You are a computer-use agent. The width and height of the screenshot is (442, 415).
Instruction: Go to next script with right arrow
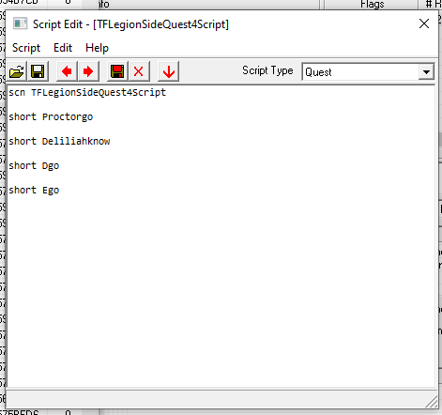click(88, 71)
